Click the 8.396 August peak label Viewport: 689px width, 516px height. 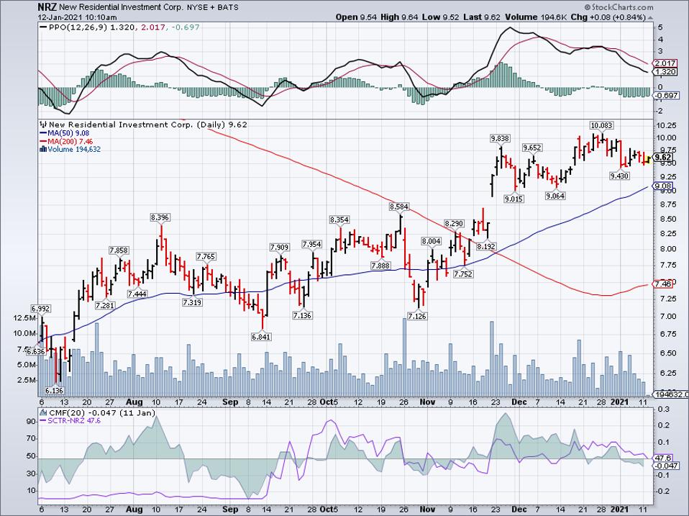pyautogui.click(x=160, y=217)
